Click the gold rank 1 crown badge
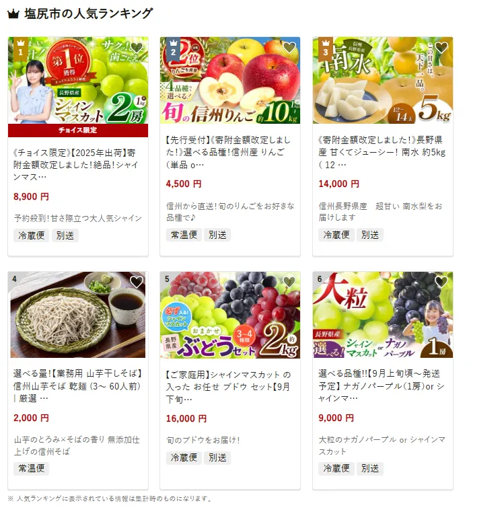 pos(21,48)
